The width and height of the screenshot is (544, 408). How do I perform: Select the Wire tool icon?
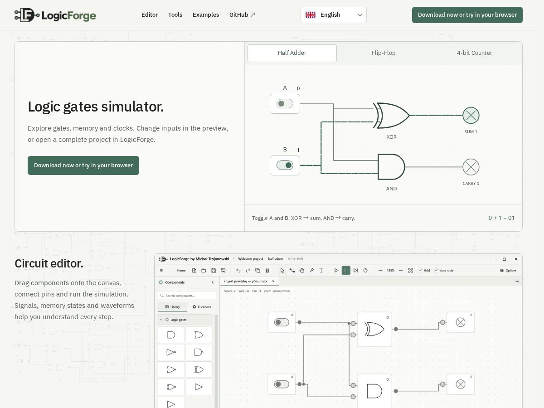click(x=292, y=271)
